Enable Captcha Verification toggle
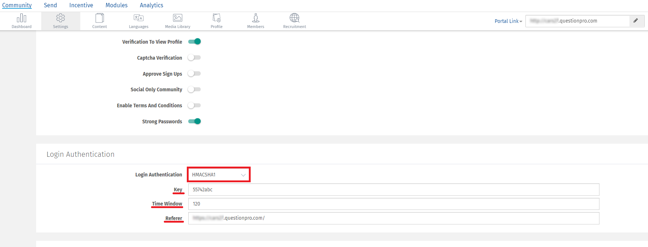648x247 pixels. pyautogui.click(x=194, y=57)
